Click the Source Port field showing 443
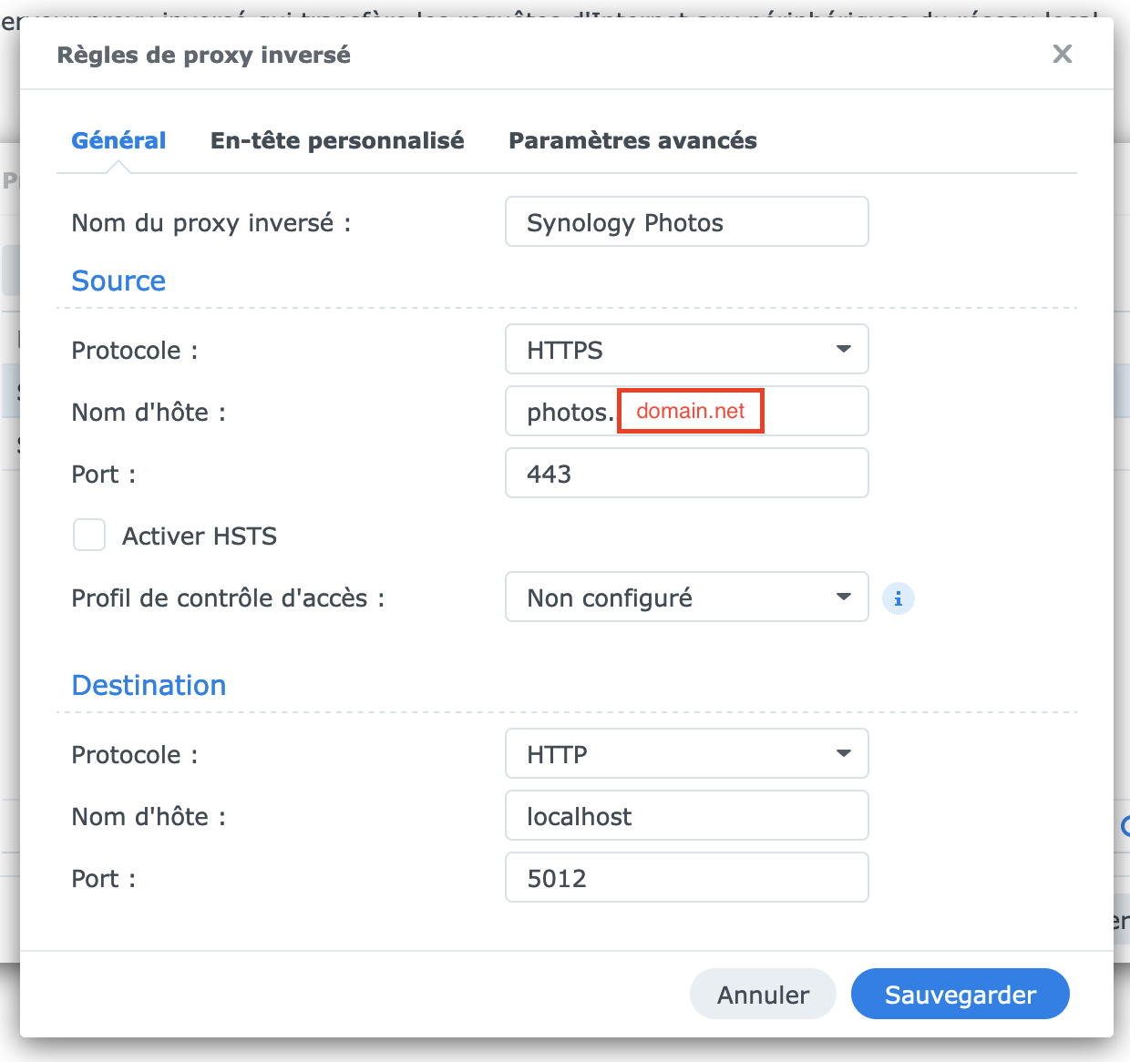 686,474
